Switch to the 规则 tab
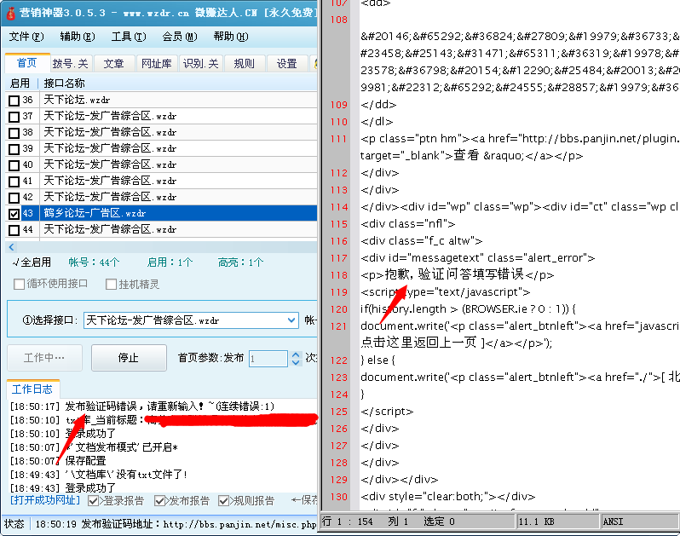 [245, 64]
